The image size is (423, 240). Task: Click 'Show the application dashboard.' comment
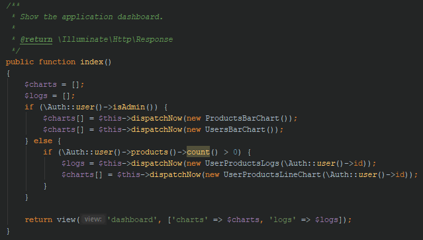tap(92, 17)
